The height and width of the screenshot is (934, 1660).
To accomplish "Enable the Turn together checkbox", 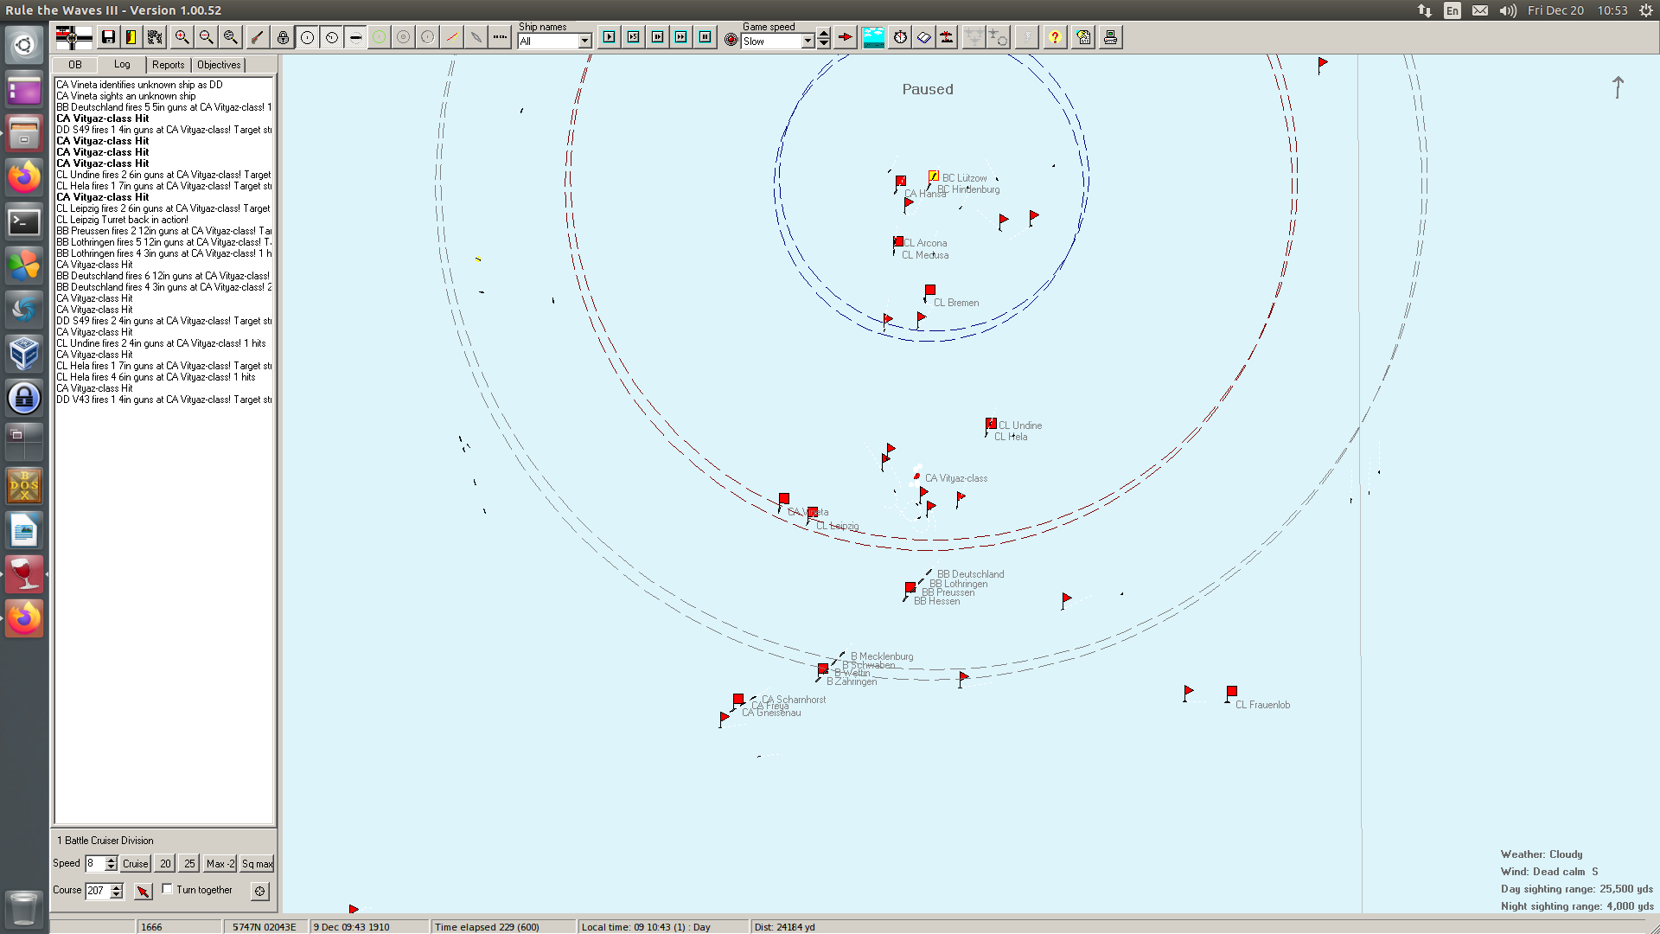I will tap(168, 889).
